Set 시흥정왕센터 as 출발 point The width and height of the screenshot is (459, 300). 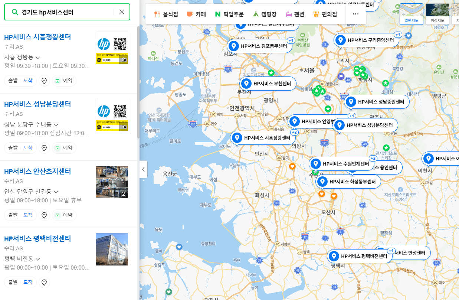pyautogui.click(x=13, y=80)
